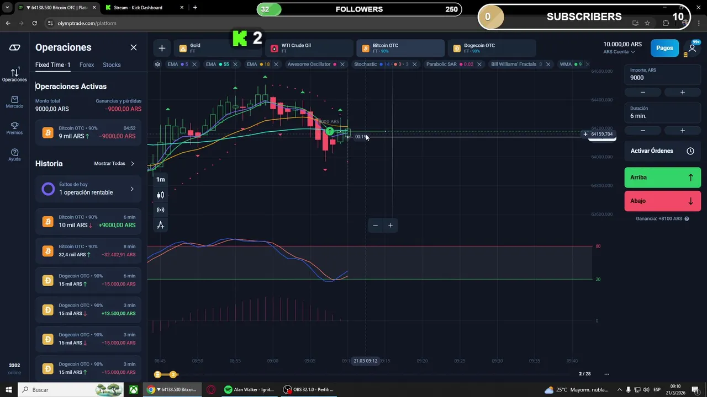
Task: Add a new asset tab with plus
Action: coord(162,48)
